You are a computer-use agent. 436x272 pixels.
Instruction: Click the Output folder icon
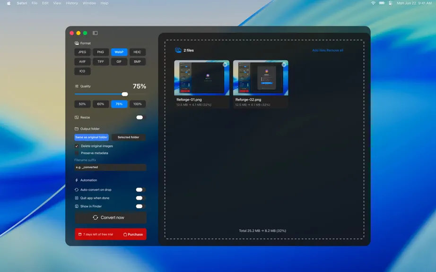77,129
